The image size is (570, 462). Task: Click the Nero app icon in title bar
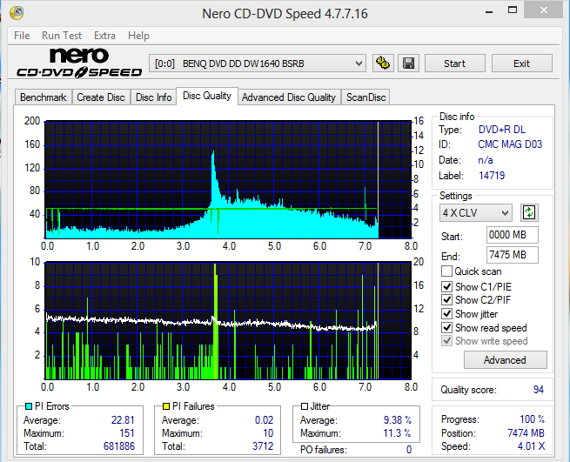click(17, 13)
